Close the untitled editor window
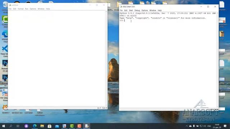 click(104, 5)
